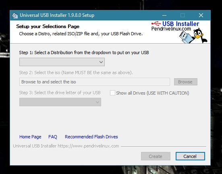
Task: Open the Step 1 distribution dropdown
Action: click(62, 62)
